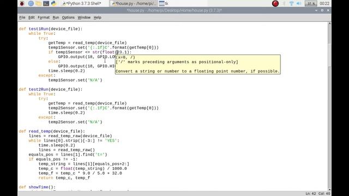Viewport: 349px width, 196px height.
Task: Click the scrollbar down arrow
Action: click(329, 189)
